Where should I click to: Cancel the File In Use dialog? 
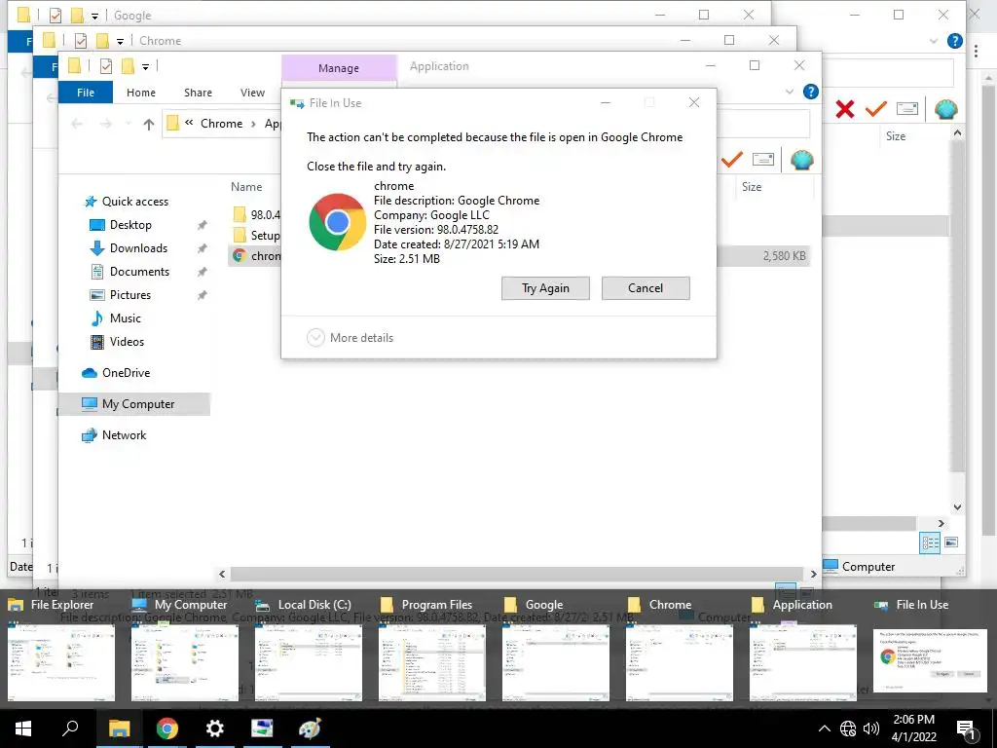click(646, 288)
